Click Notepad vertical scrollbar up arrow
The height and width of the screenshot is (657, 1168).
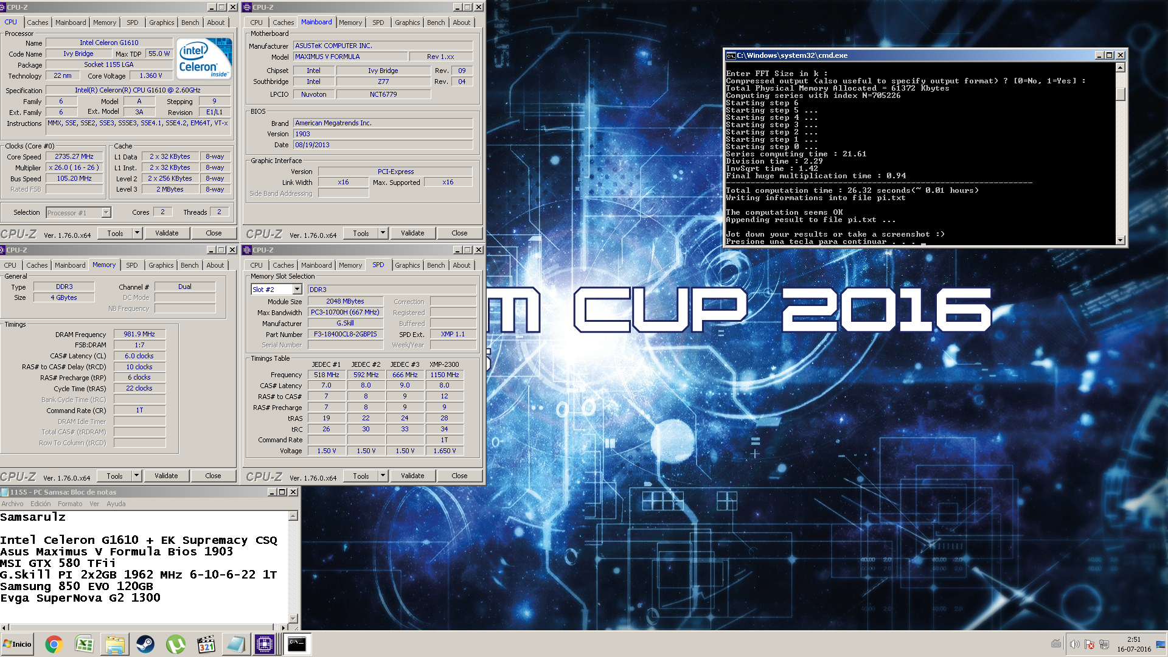click(293, 516)
